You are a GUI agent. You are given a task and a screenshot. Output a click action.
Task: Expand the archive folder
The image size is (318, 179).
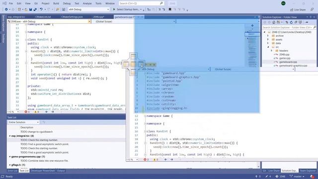[x=268, y=36]
